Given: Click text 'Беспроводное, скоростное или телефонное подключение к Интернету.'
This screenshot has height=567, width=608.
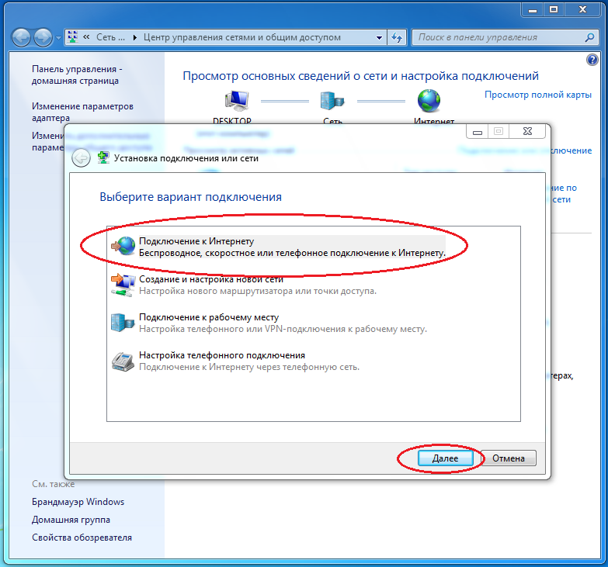Looking at the screenshot, I should pos(292,253).
